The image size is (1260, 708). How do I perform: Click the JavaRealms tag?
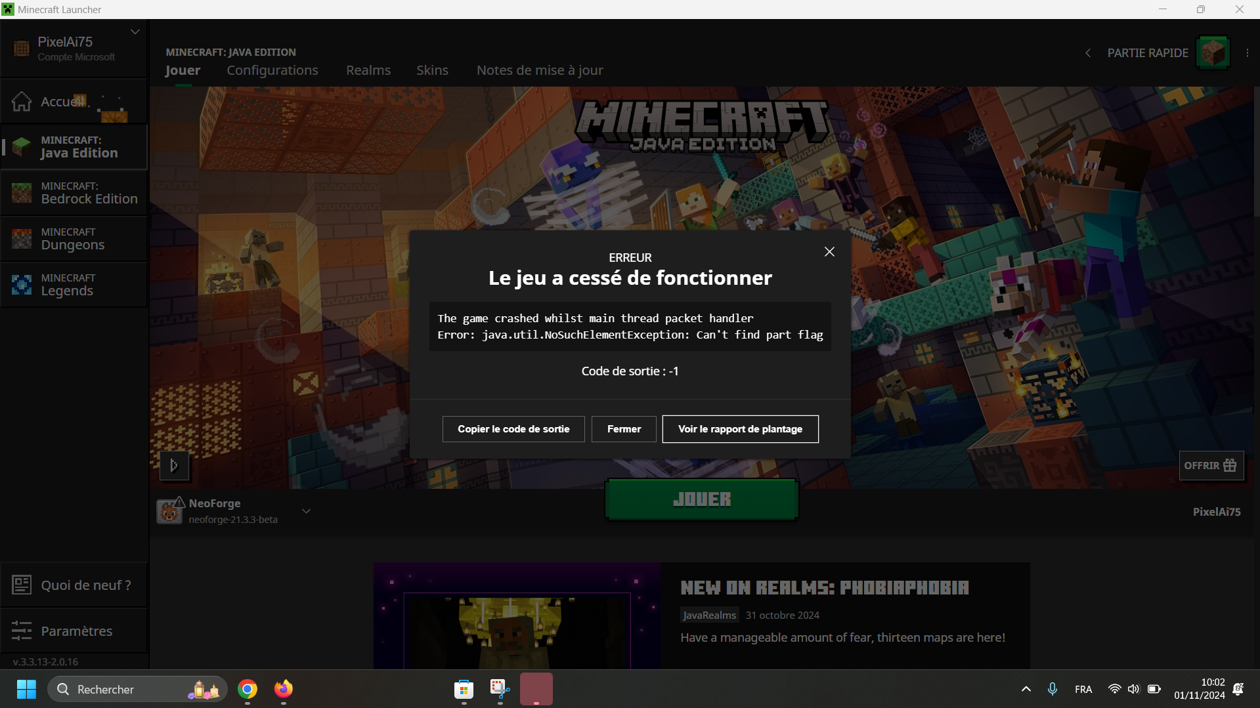pos(709,615)
